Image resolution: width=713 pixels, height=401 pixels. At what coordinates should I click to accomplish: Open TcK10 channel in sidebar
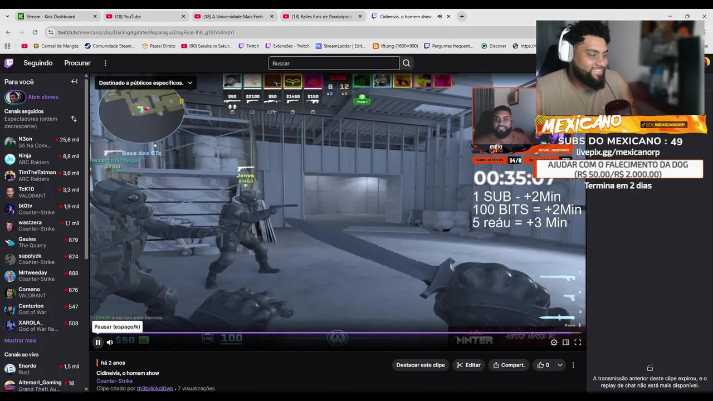click(x=42, y=192)
